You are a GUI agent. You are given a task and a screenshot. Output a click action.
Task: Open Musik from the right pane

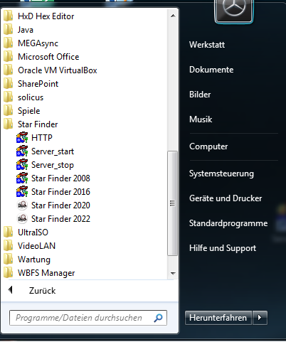click(201, 119)
